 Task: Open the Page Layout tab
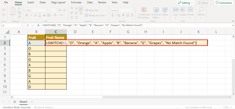tap(58, 3)
